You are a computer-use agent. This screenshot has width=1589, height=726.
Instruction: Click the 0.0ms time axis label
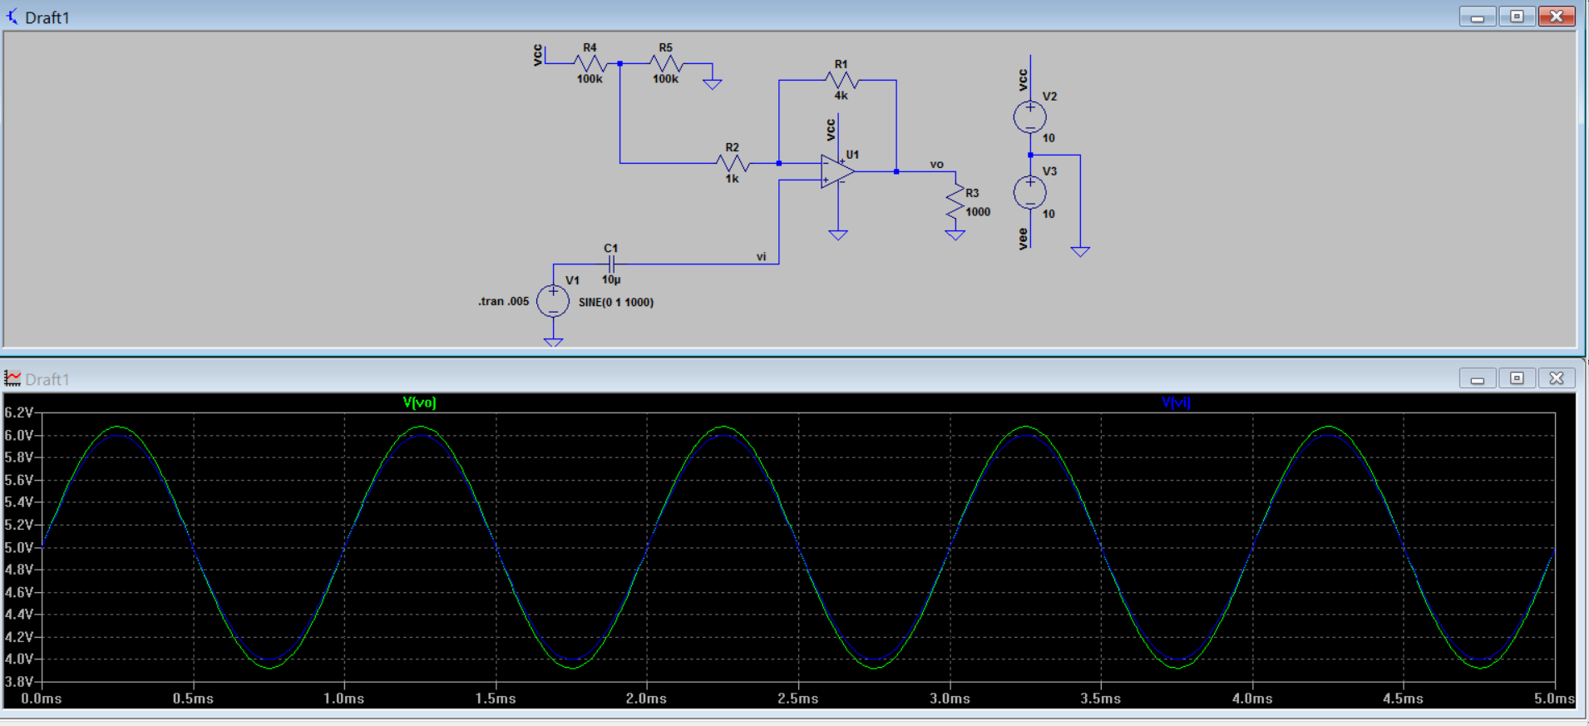pyautogui.click(x=42, y=699)
